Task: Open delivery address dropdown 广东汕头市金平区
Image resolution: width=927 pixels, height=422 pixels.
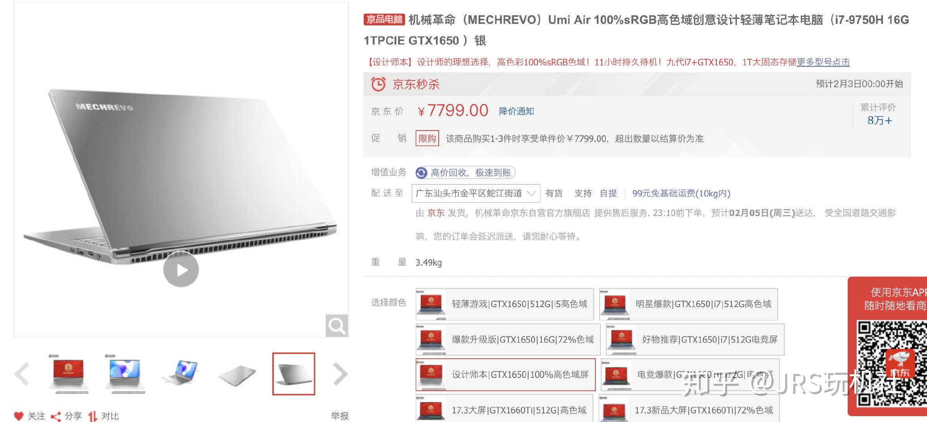Action: coord(476,193)
